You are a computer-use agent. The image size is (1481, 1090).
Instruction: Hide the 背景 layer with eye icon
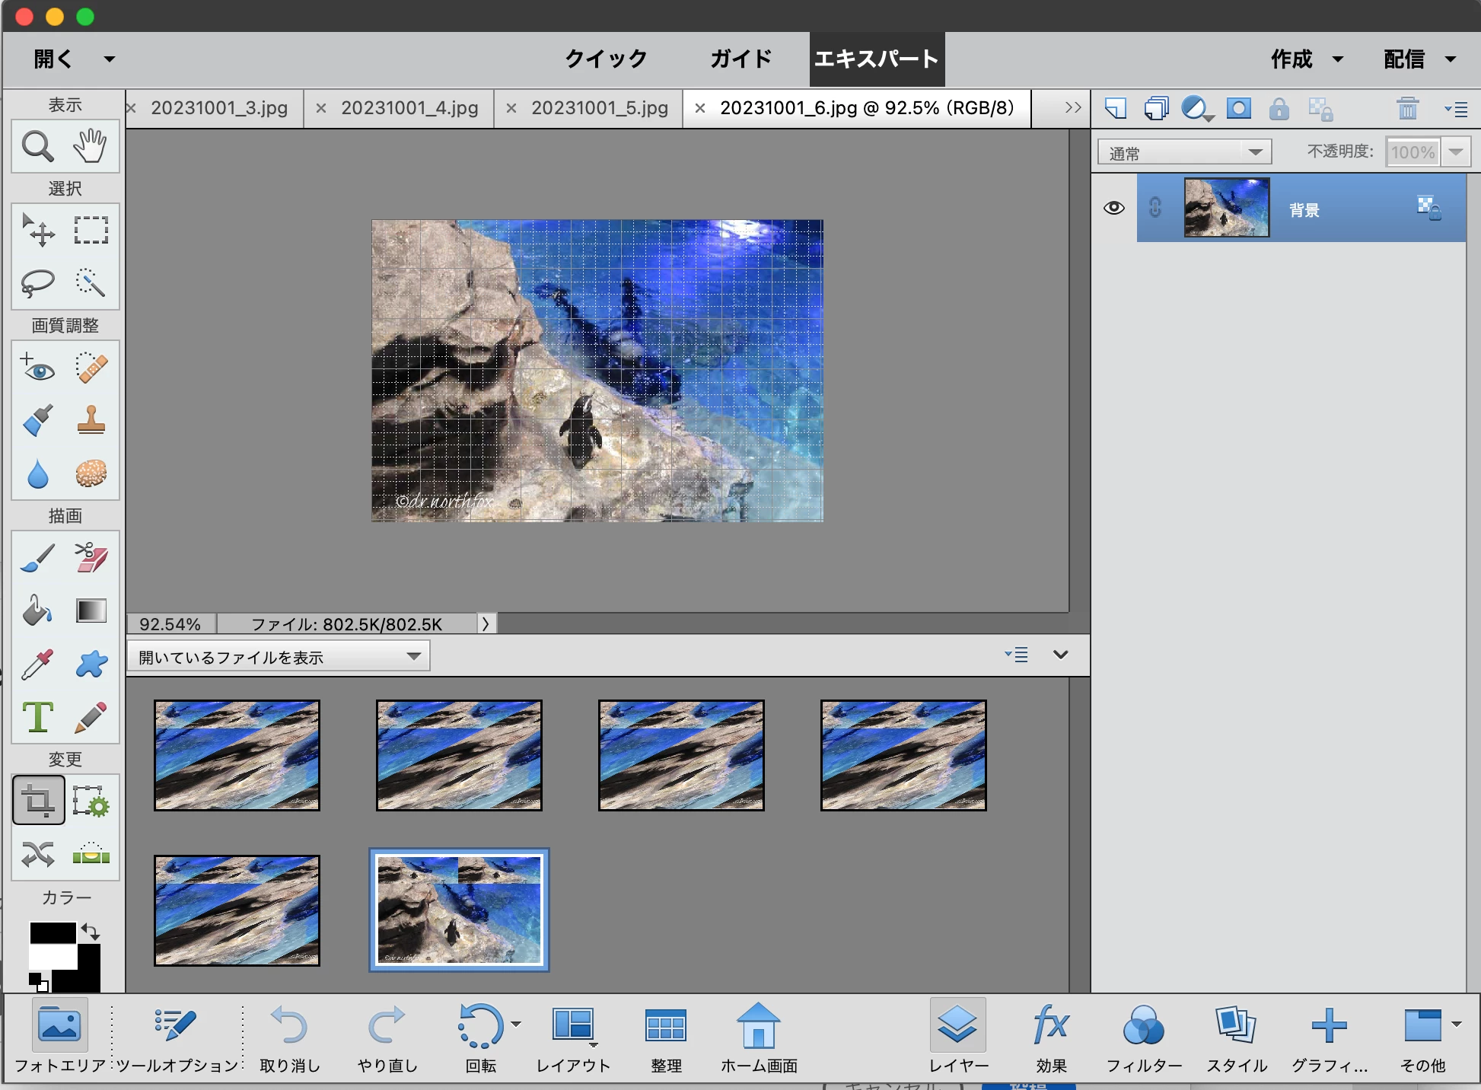(x=1113, y=208)
